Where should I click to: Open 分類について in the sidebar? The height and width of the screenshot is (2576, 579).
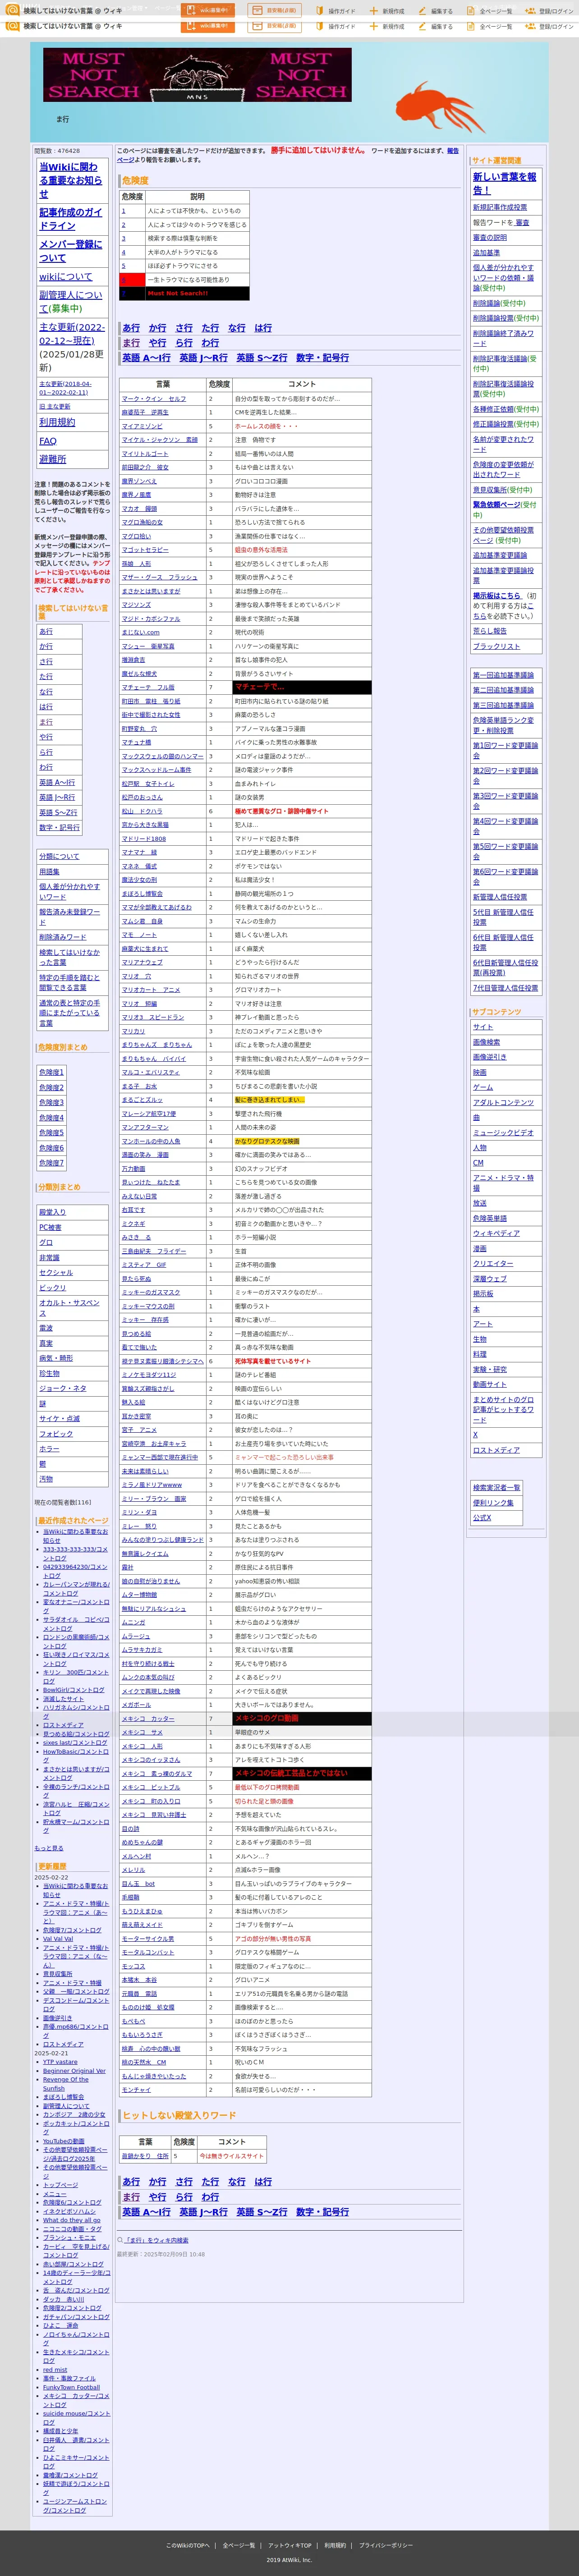point(59,856)
